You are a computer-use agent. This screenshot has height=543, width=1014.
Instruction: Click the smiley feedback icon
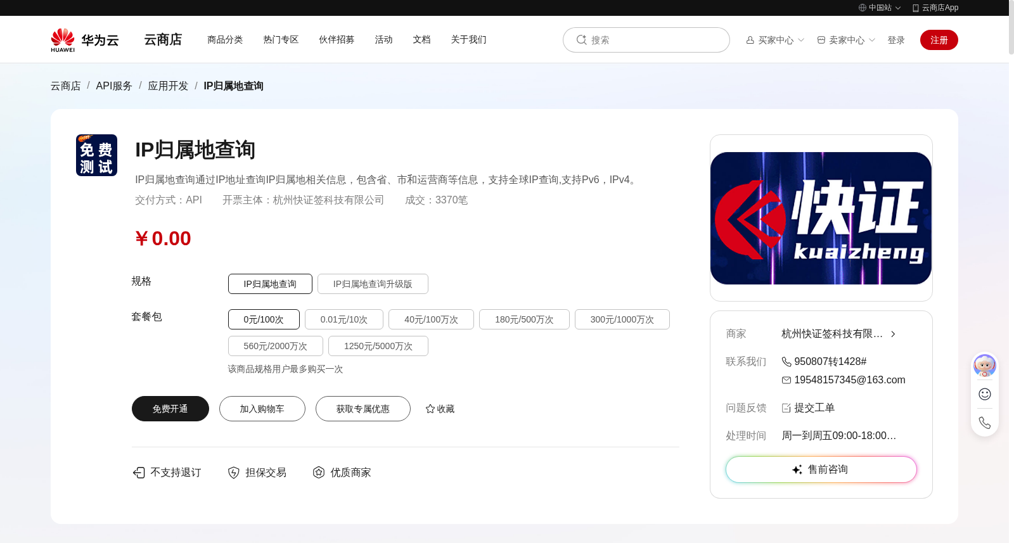[x=985, y=394]
